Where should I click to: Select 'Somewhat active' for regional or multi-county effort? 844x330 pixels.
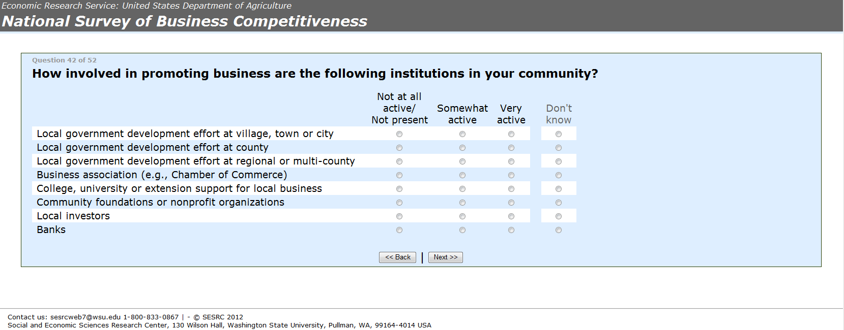click(462, 161)
